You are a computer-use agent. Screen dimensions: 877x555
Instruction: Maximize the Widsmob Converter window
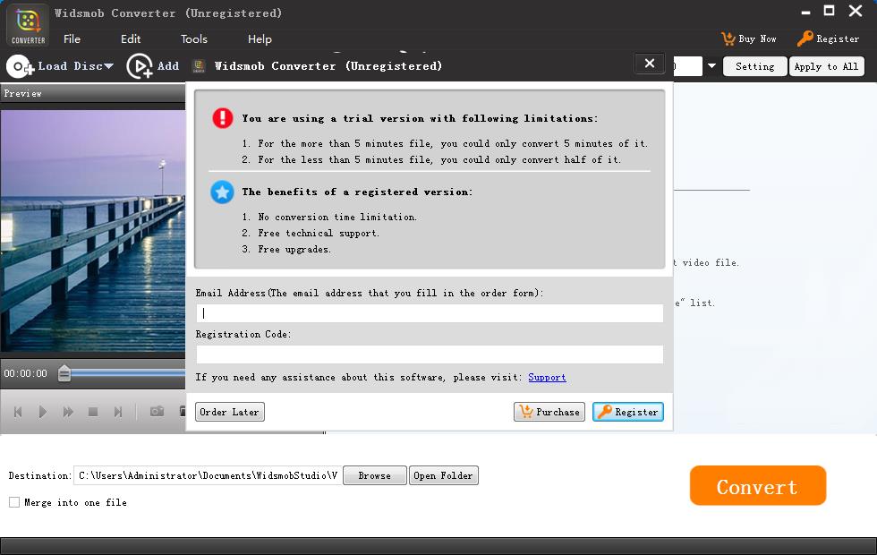(830, 11)
